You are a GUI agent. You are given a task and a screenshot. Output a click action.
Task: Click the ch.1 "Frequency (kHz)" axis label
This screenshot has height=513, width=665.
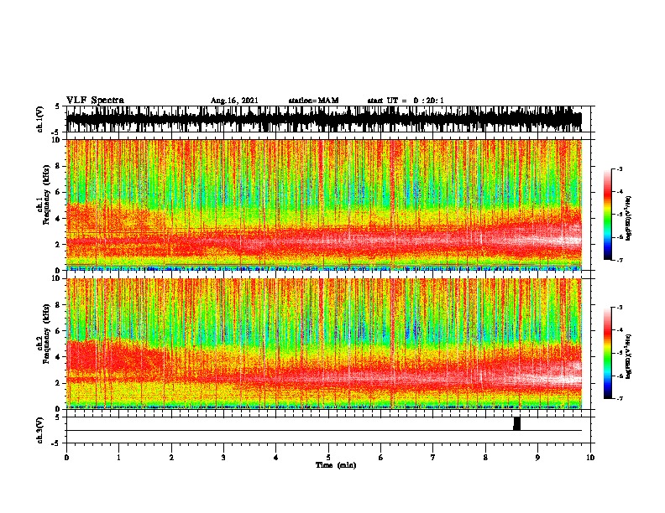(47, 194)
